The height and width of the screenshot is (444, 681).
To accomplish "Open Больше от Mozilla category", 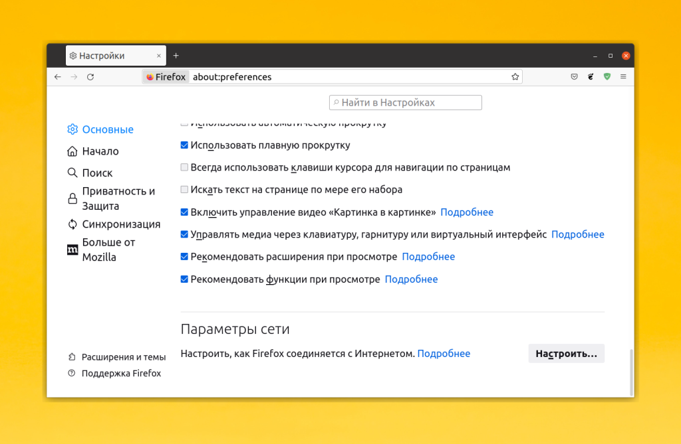I will pyautogui.click(x=101, y=250).
